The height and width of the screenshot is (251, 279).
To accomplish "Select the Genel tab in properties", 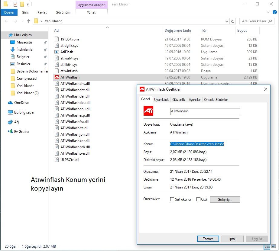I will point(146,99).
